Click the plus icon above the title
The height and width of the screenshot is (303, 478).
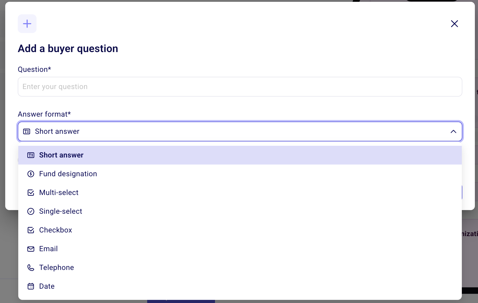[27, 24]
